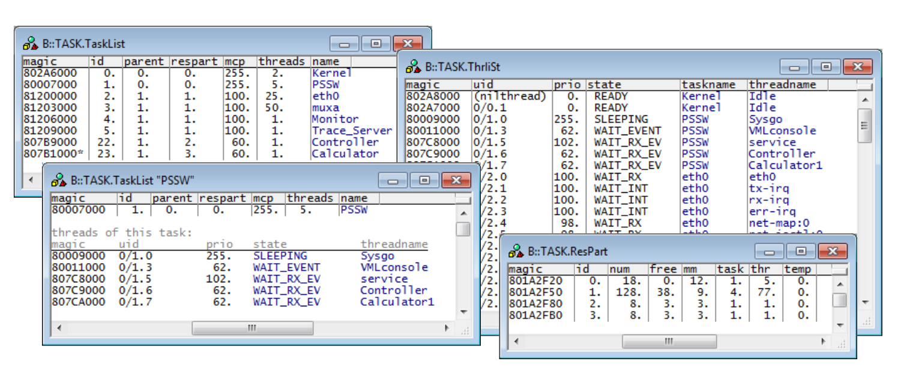
Task: Click the scroll up arrow in TASK.ThrliSt
Action: pos(864,99)
